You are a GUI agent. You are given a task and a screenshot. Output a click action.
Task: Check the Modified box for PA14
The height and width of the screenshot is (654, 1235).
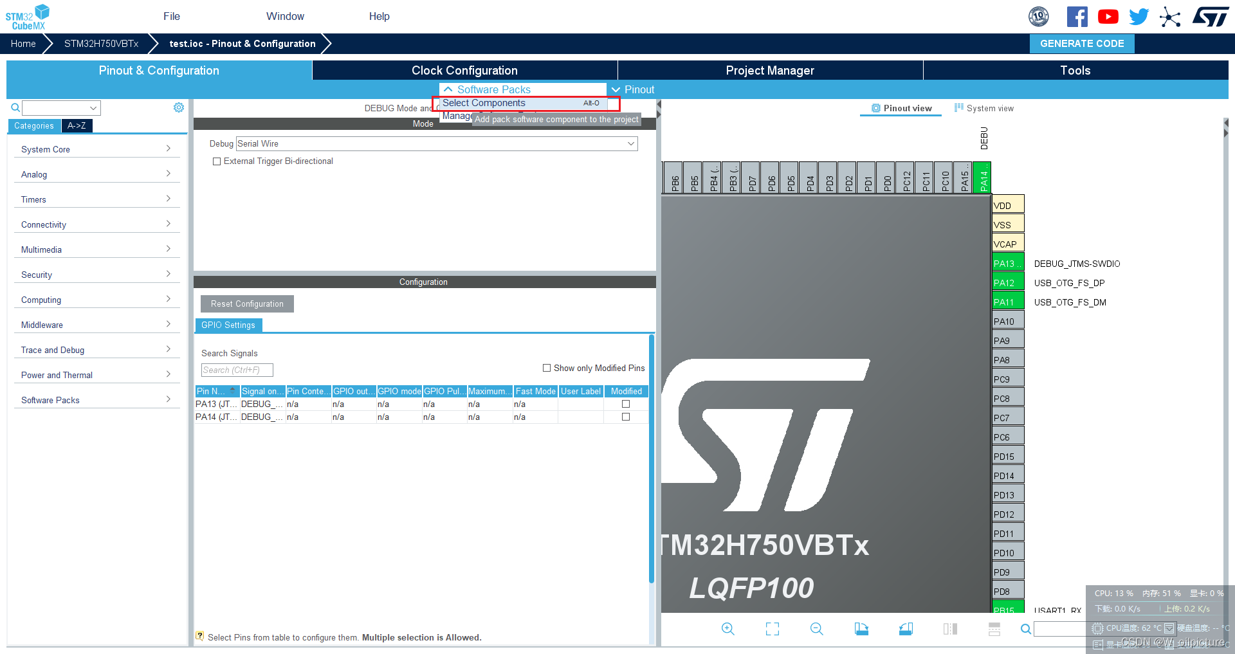pyautogui.click(x=626, y=417)
